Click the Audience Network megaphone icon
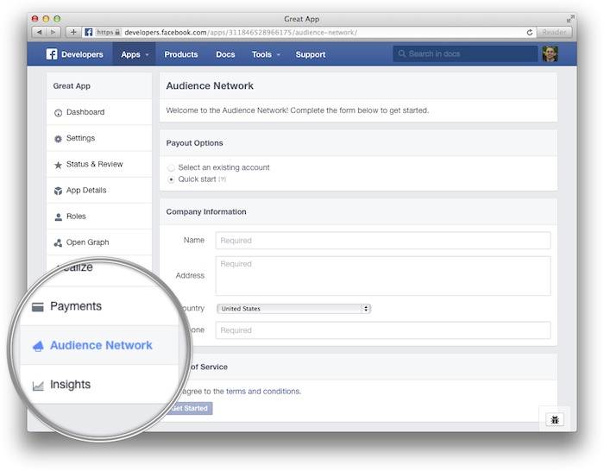This screenshot has width=604, height=471. [38, 346]
